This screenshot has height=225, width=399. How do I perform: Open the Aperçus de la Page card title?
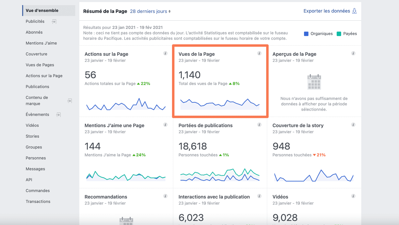coord(294,54)
